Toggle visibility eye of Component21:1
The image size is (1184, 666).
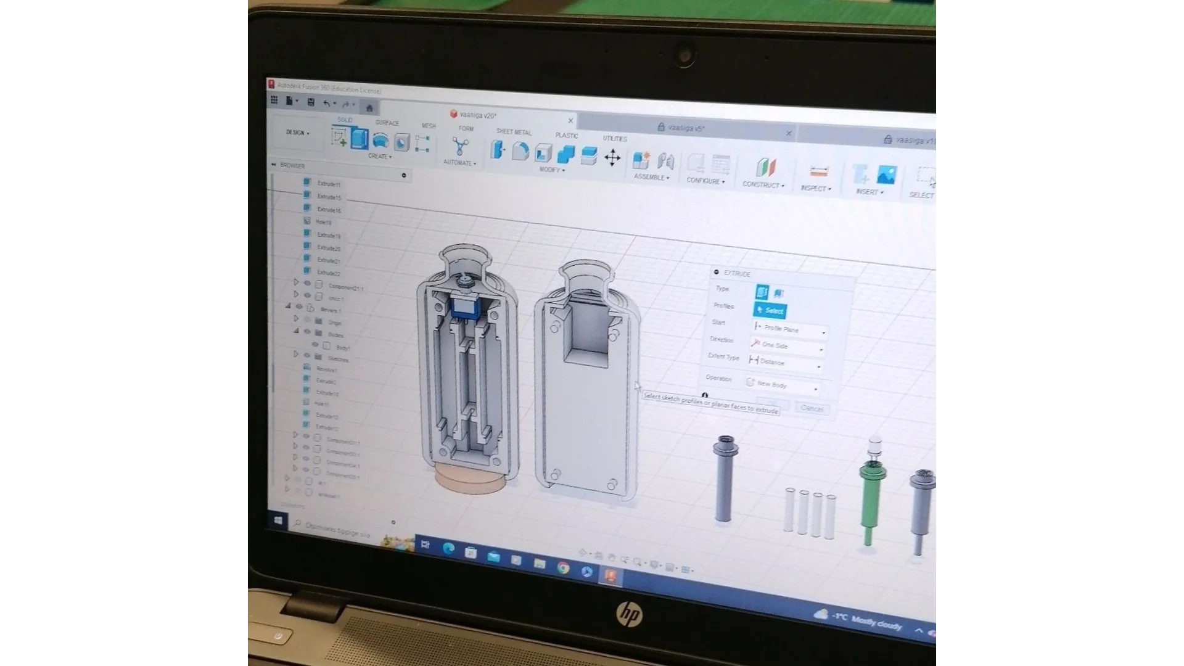(307, 283)
